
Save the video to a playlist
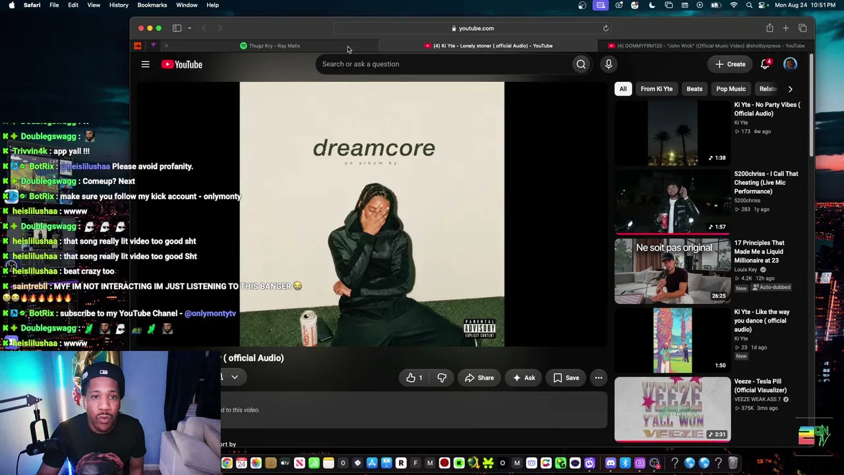(x=566, y=378)
